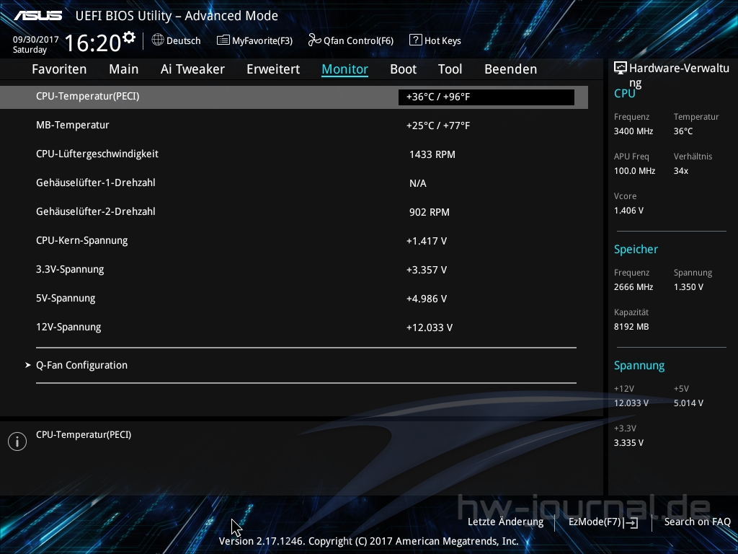738x554 pixels.
Task: Click the 5.014 V sidebar value
Action: [688, 403]
